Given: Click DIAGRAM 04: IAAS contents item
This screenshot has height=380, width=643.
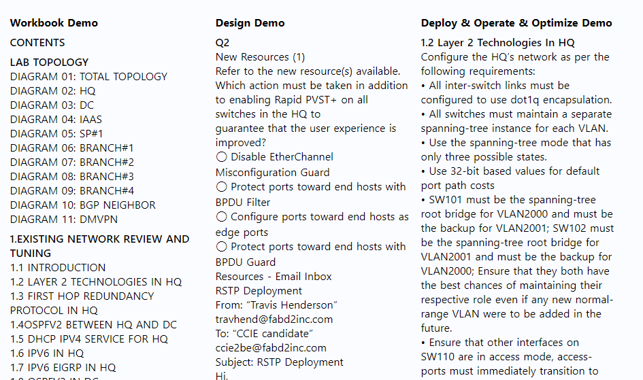Looking at the screenshot, I should point(56,120).
